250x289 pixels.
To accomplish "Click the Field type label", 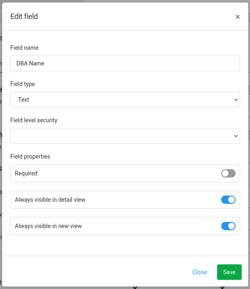I will point(23,84).
